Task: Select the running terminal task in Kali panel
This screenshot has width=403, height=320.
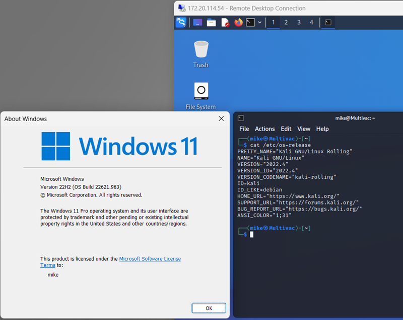Action: pos(328,22)
